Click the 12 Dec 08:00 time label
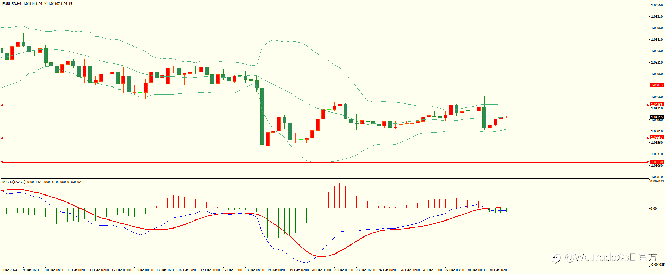Screen dimensions: 665x274 click(x=121, y=270)
